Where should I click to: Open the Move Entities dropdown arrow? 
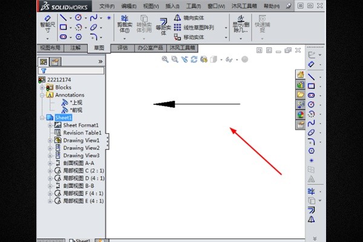click(226, 38)
